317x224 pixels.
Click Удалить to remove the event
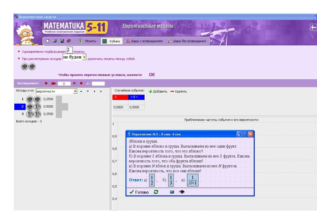point(178,91)
